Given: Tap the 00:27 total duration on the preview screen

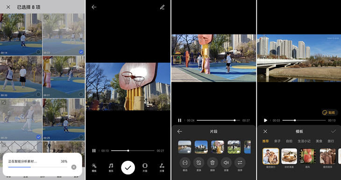Looking at the screenshot, I should pyautogui.click(x=161, y=151).
